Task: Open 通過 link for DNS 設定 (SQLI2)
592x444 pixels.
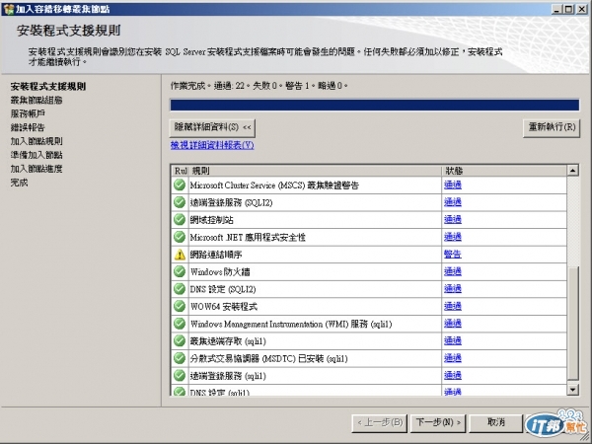Action: tap(453, 289)
